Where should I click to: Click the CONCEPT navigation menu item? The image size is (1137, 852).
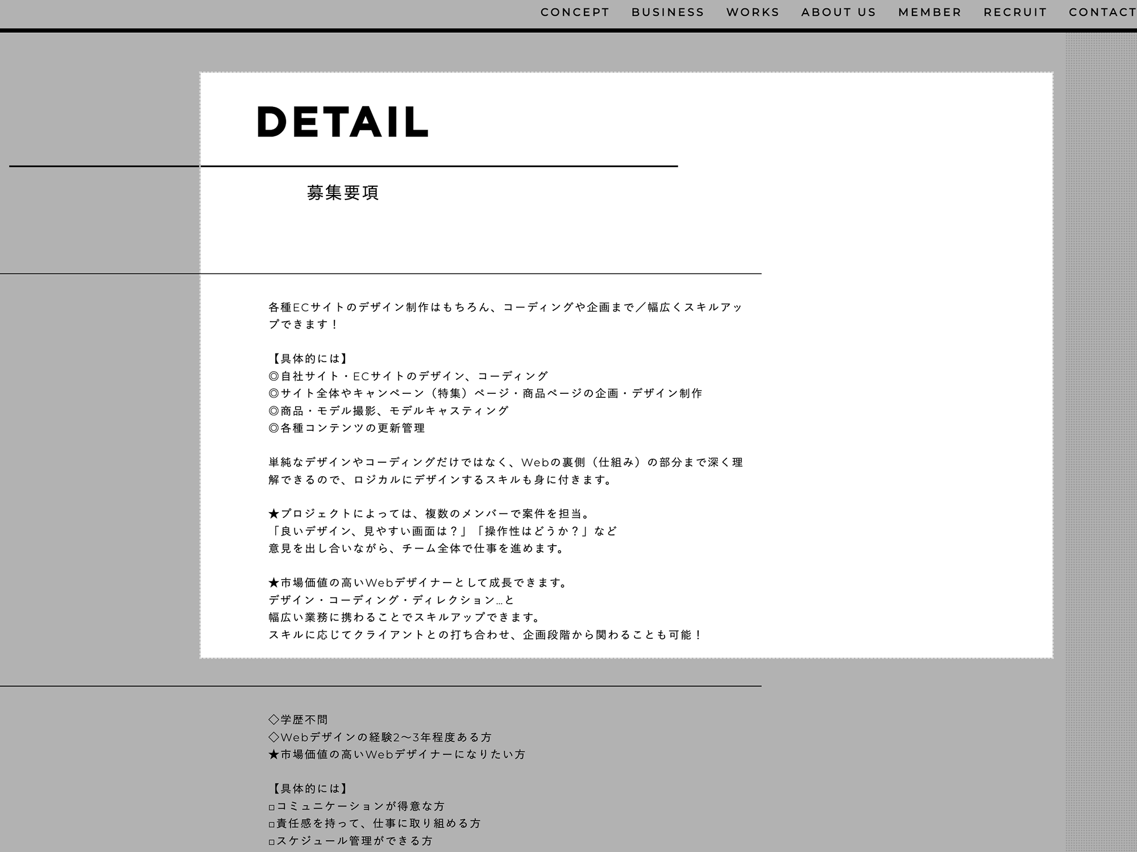[574, 13]
